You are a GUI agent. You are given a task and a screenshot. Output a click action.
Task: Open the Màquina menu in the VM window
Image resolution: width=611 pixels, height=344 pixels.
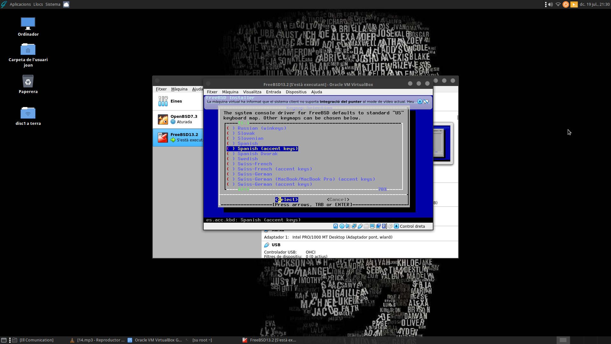tap(230, 92)
